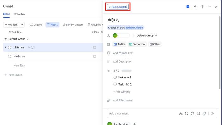Collapse the Default Group in the list

(6, 39)
